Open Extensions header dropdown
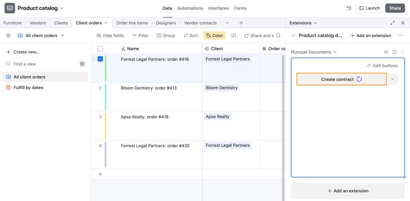The image size is (410, 201). (x=315, y=23)
